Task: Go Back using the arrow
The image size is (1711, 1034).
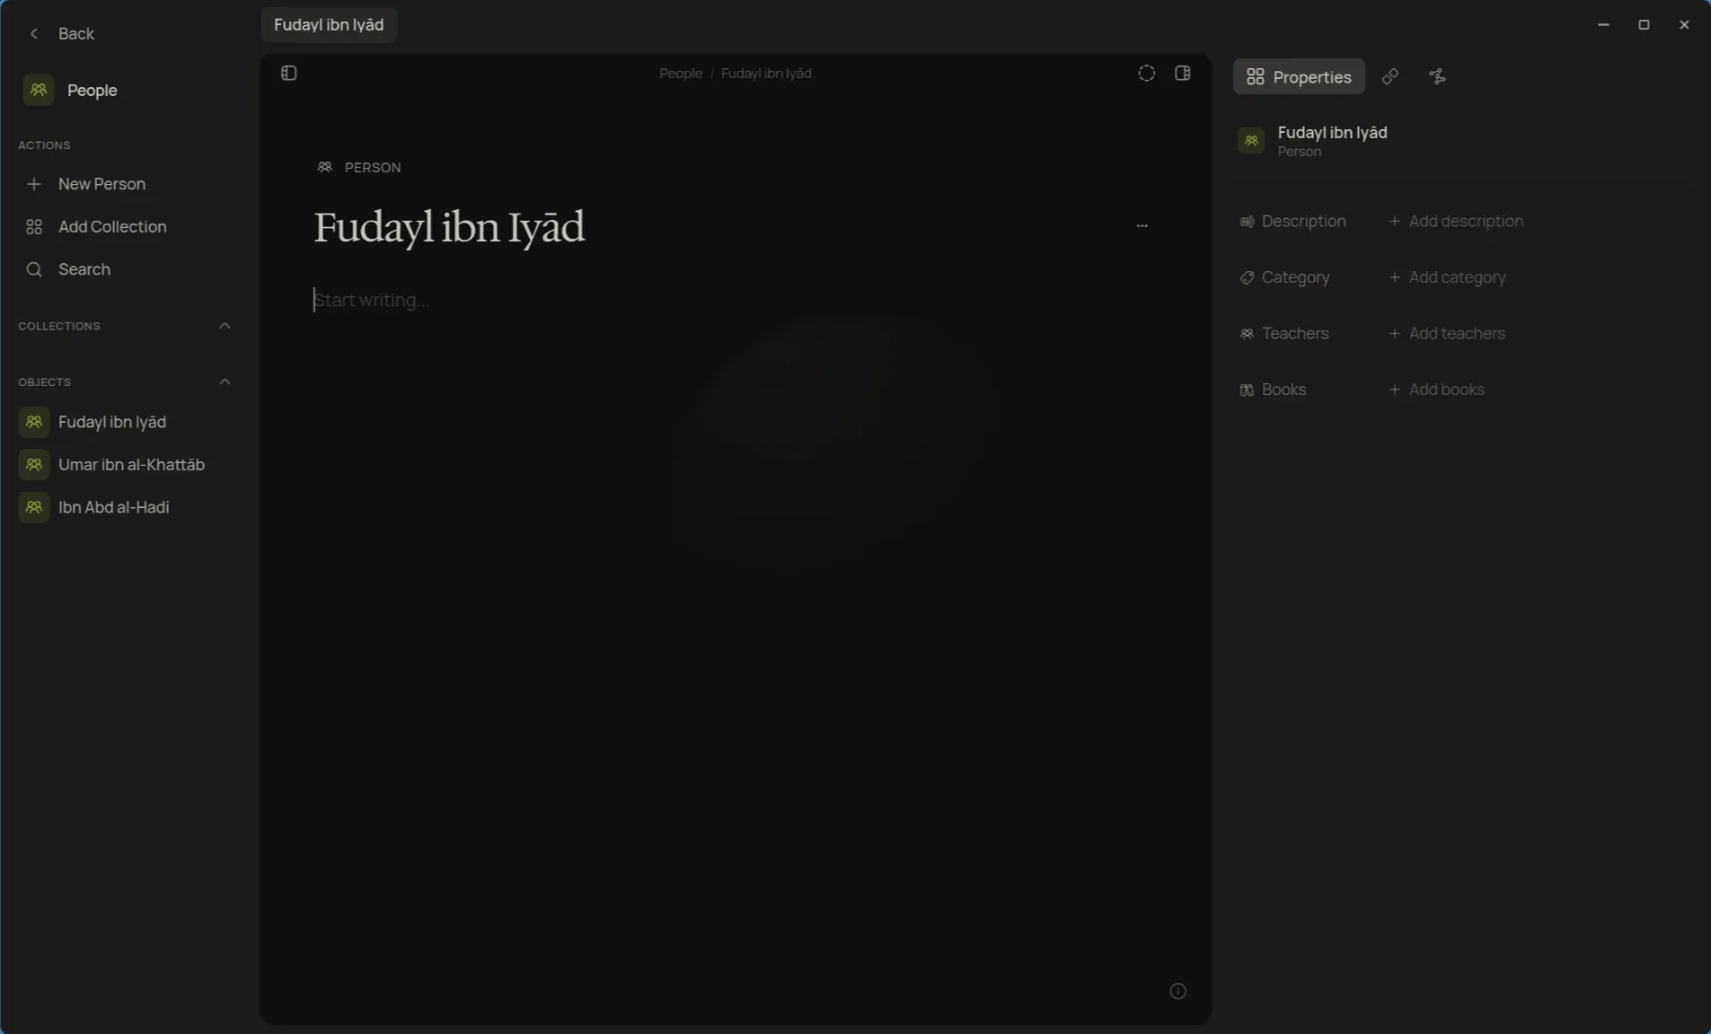Action: (x=34, y=34)
